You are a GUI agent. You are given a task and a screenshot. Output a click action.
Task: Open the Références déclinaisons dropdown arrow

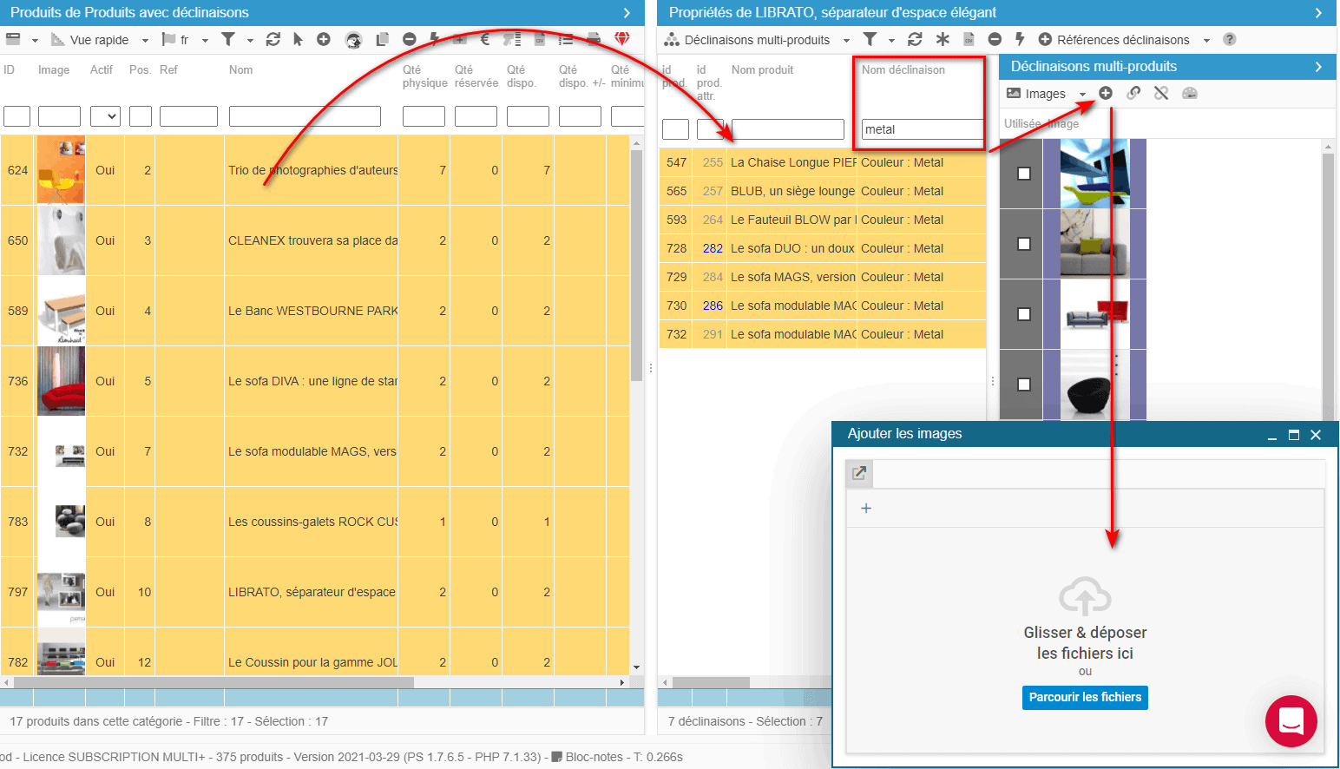point(1206,40)
